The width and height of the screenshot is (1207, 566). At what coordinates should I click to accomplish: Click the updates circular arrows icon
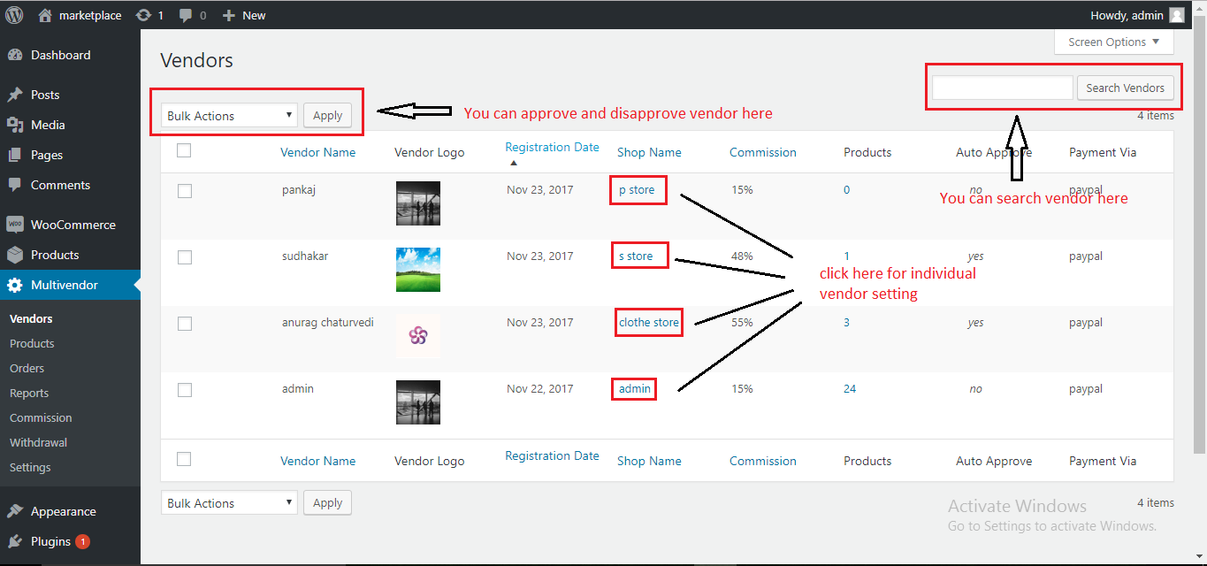tap(143, 15)
